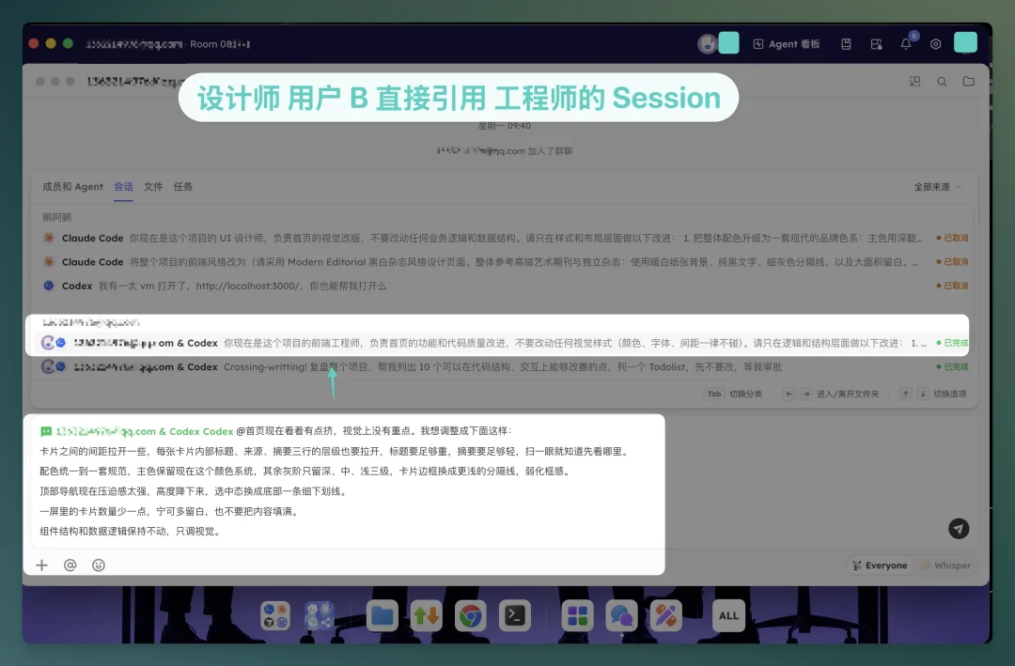1015x666 pixels.
Task: Click the ALL button in dock
Action: coord(729,615)
